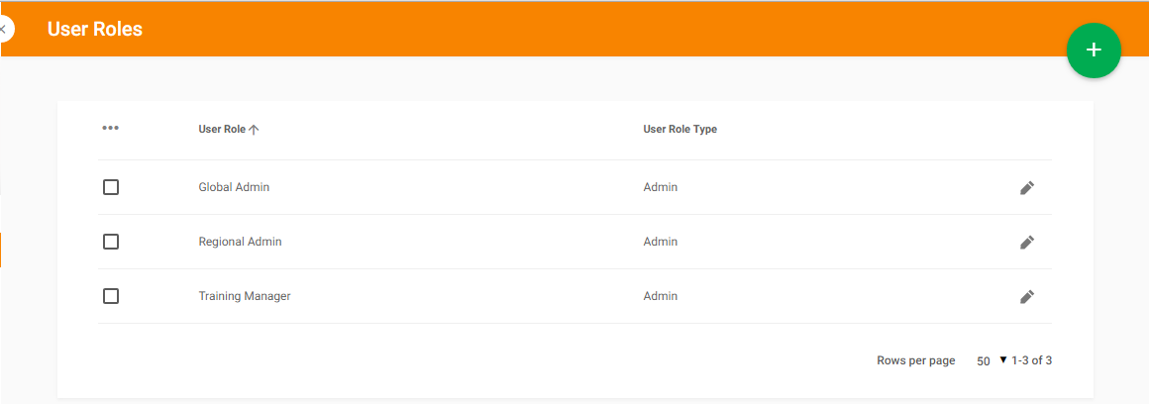Click the User Role Type column header
The height and width of the screenshot is (404, 1149).
pos(680,129)
